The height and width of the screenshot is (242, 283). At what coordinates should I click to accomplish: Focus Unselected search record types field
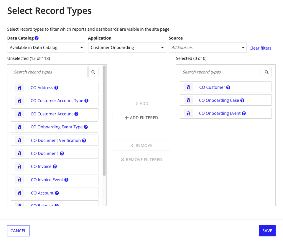pyautogui.click(x=49, y=72)
